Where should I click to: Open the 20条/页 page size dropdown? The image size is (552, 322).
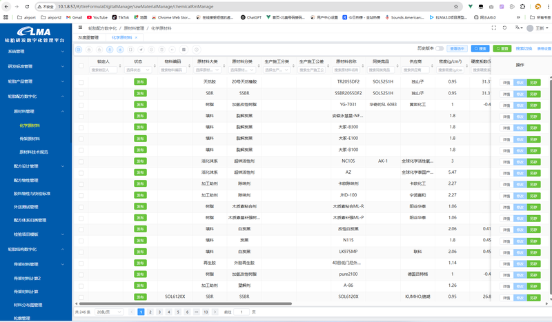[x=109, y=312]
